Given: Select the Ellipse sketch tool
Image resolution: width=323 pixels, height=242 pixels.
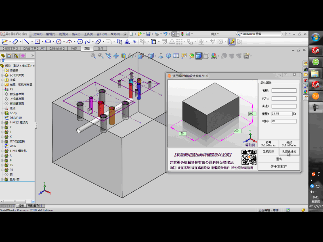Looking at the screenshot, I should click(x=98, y=42).
